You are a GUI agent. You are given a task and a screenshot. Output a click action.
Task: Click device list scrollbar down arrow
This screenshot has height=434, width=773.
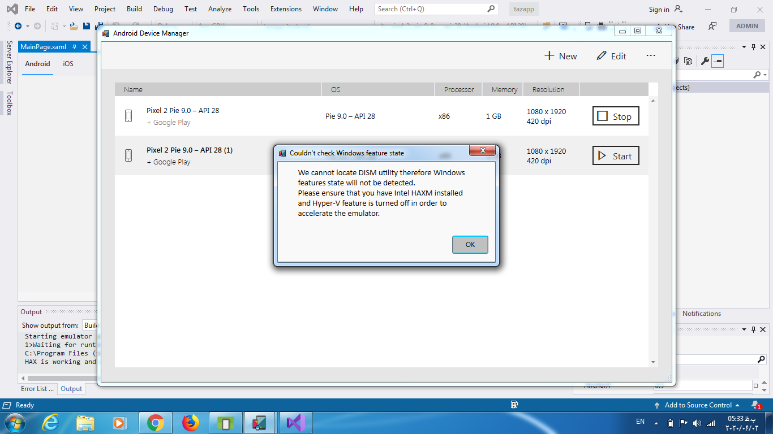pos(653,362)
